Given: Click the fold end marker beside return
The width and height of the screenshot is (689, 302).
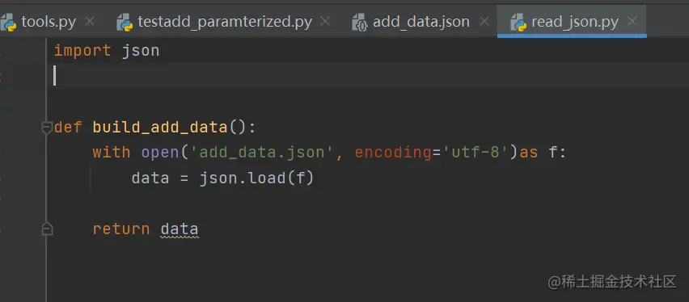Looking at the screenshot, I should 47,229.
